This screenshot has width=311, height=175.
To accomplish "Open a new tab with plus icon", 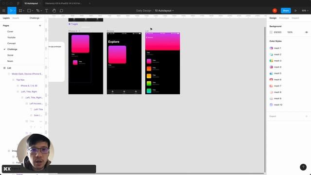I will click(x=89, y=3).
